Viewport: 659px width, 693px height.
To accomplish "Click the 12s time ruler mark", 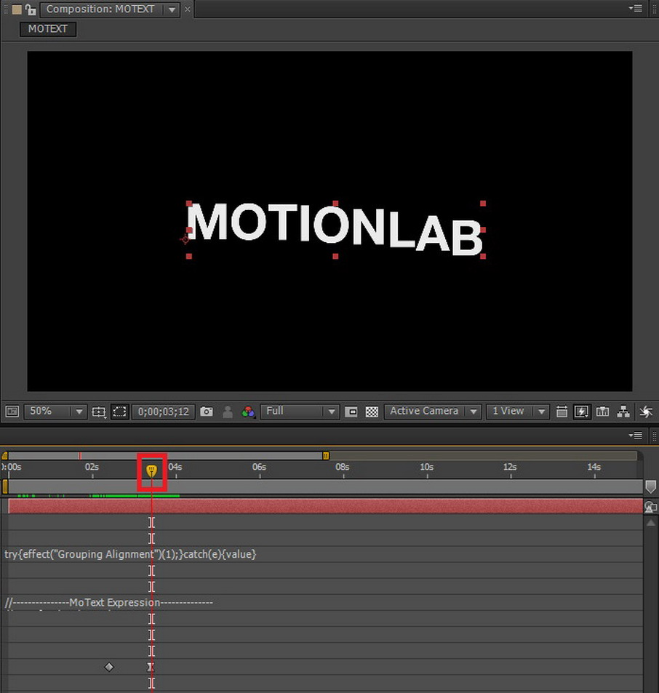I will point(510,467).
